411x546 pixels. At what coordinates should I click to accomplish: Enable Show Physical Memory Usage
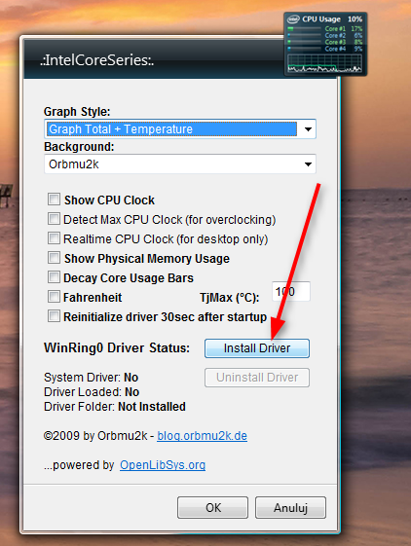click(x=54, y=258)
